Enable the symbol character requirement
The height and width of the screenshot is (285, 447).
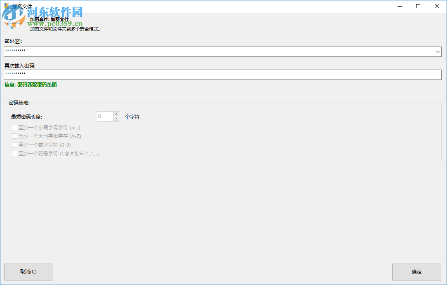point(14,153)
